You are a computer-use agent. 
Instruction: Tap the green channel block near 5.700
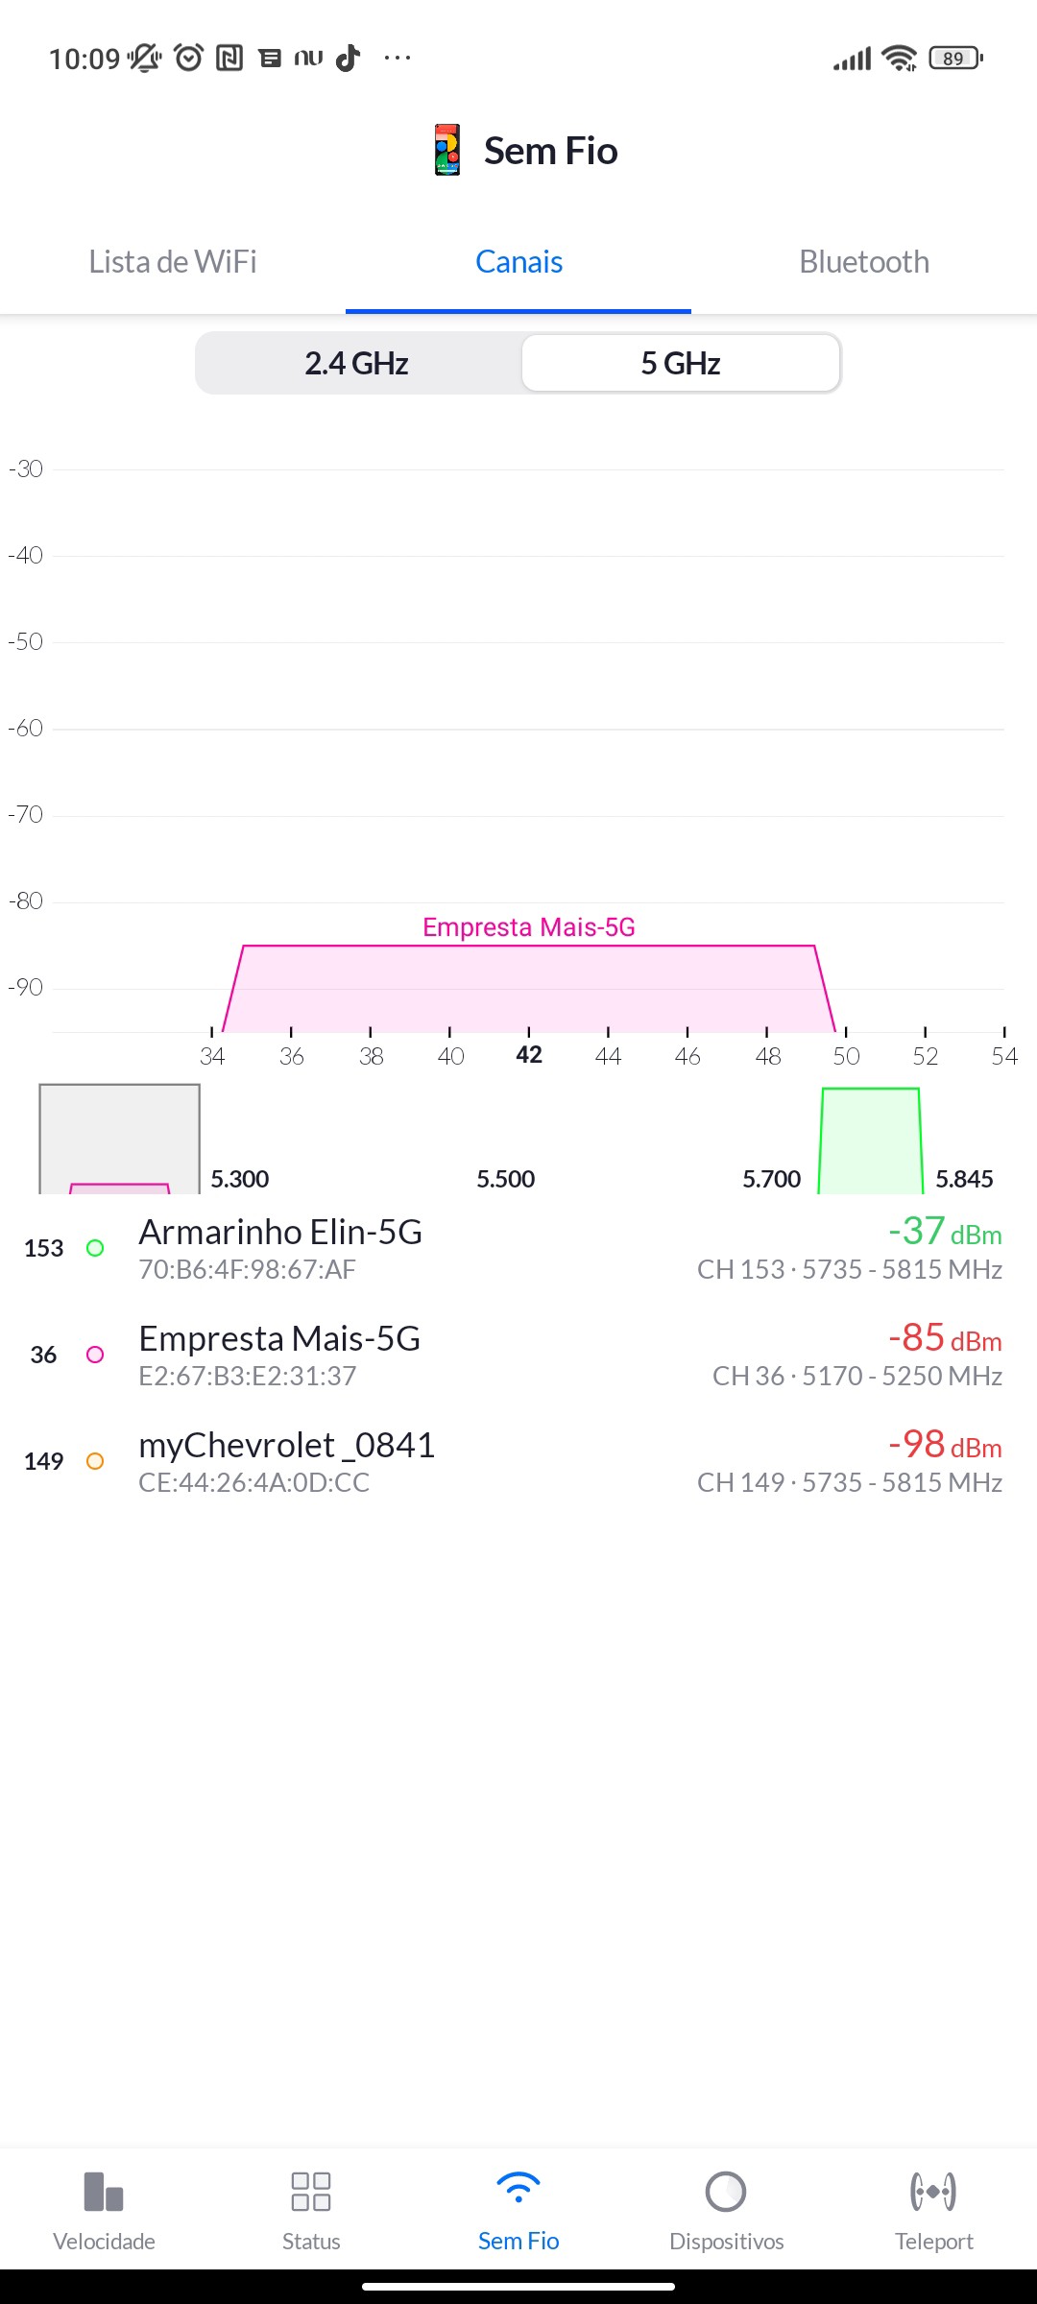(870, 1142)
